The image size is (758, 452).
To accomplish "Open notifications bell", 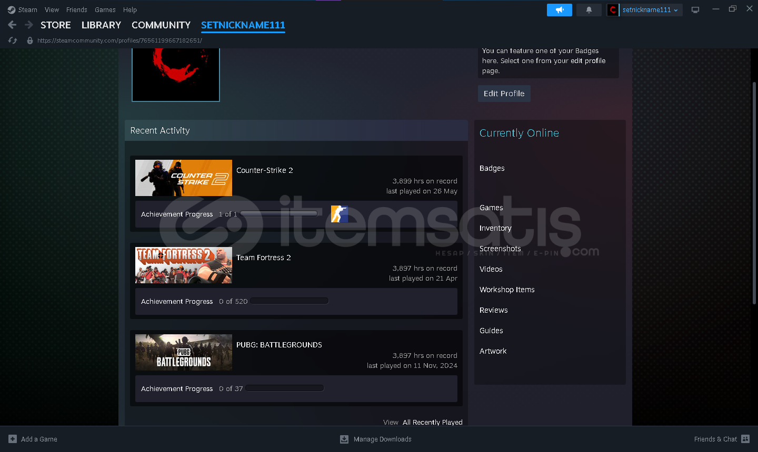I will click(x=589, y=10).
